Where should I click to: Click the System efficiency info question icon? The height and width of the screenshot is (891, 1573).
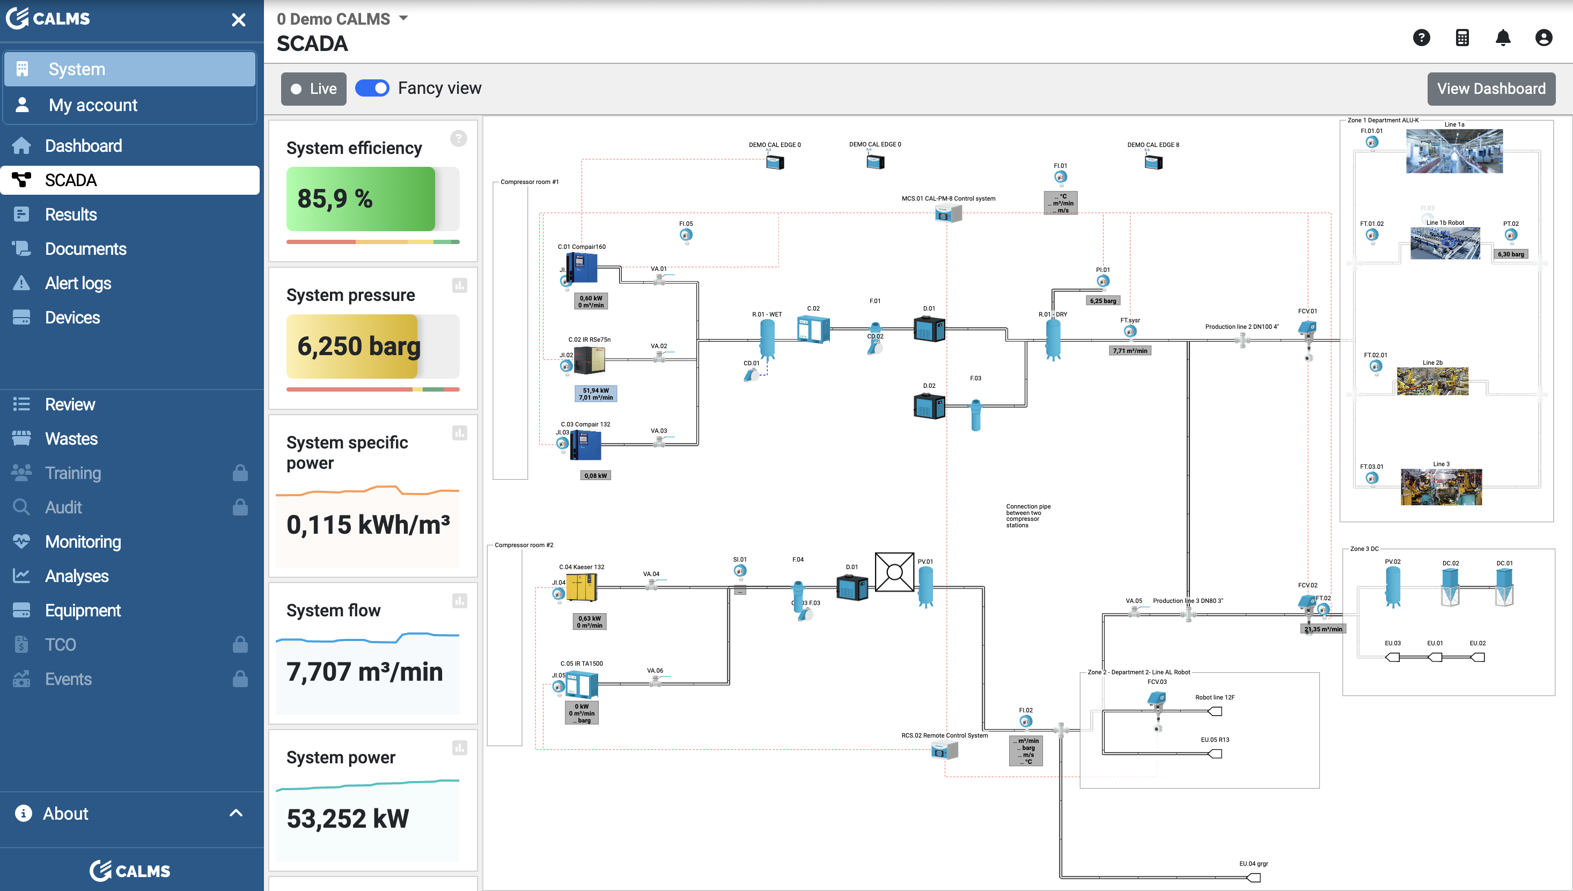458,138
